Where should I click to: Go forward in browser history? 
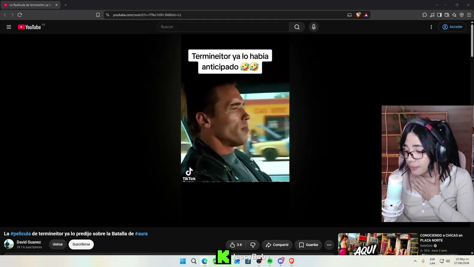click(x=12, y=15)
